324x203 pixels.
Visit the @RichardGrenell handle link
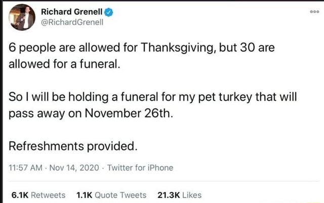pos(77,22)
